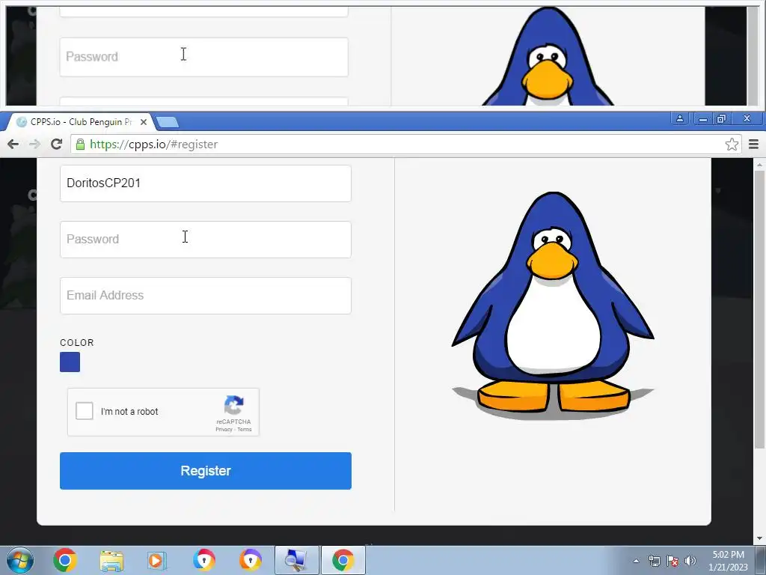Click the green padlock security icon

click(x=81, y=144)
